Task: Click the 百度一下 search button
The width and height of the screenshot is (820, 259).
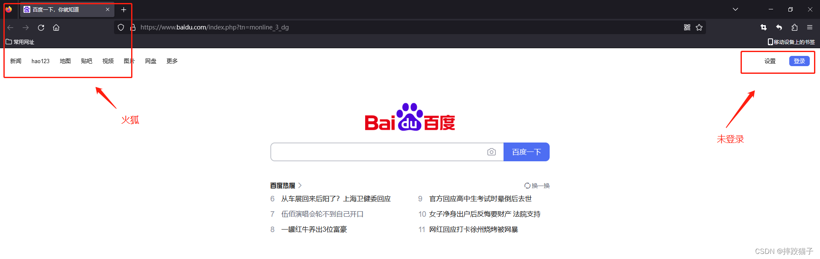Action: coord(527,152)
